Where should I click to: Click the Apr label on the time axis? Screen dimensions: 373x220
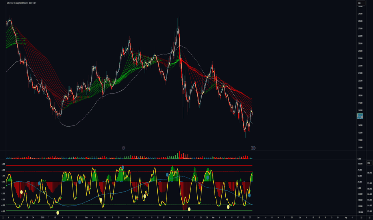click(170, 217)
